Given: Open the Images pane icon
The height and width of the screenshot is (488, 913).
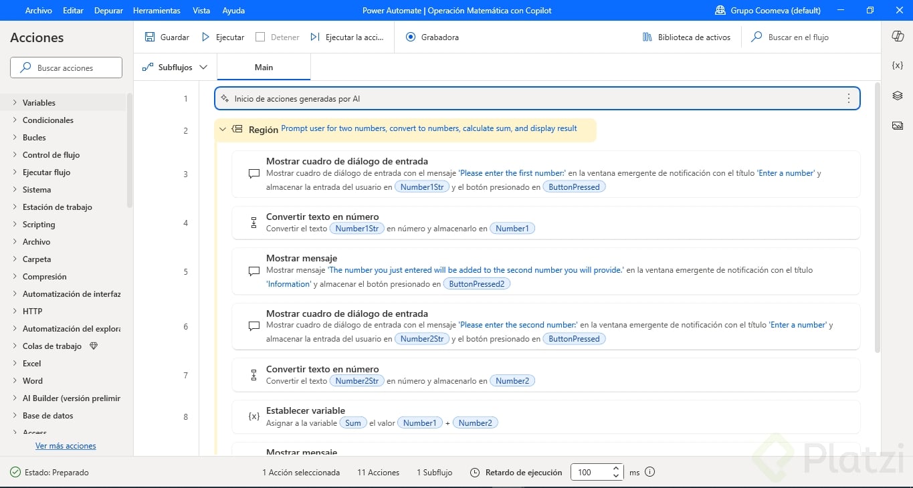Looking at the screenshot, I should point(898,126).
